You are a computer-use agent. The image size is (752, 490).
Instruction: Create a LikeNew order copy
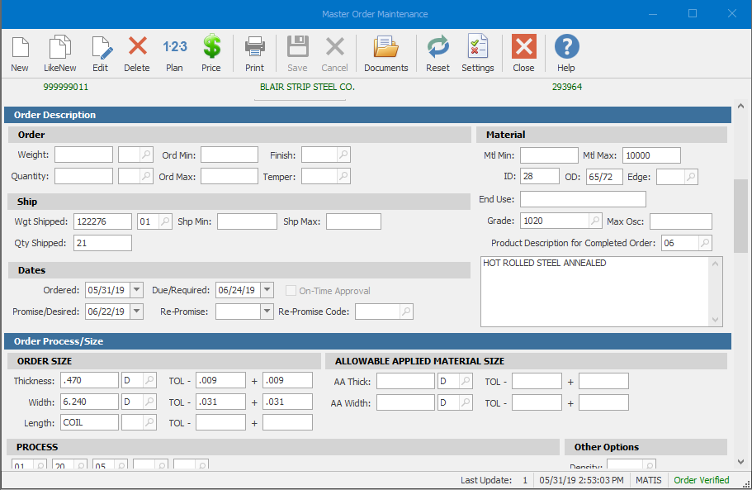pos(60,54)
